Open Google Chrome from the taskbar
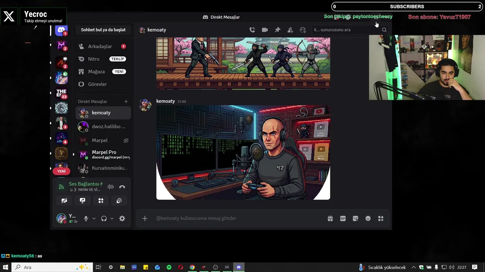The height and width of the screenshot is (272, 485). (192, 267)
